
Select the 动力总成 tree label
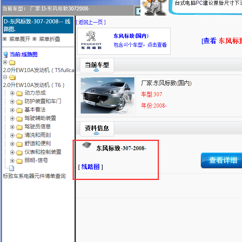[35, 93]
